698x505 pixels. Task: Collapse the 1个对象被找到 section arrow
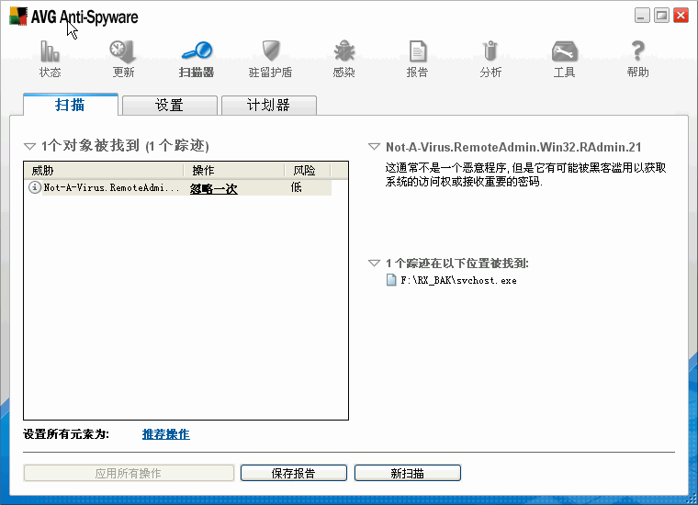[x=29, y=146]
